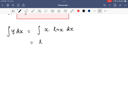Screen dimensions: 128x96
Task: Select the Highlighter tool
Action: (33, 11)
